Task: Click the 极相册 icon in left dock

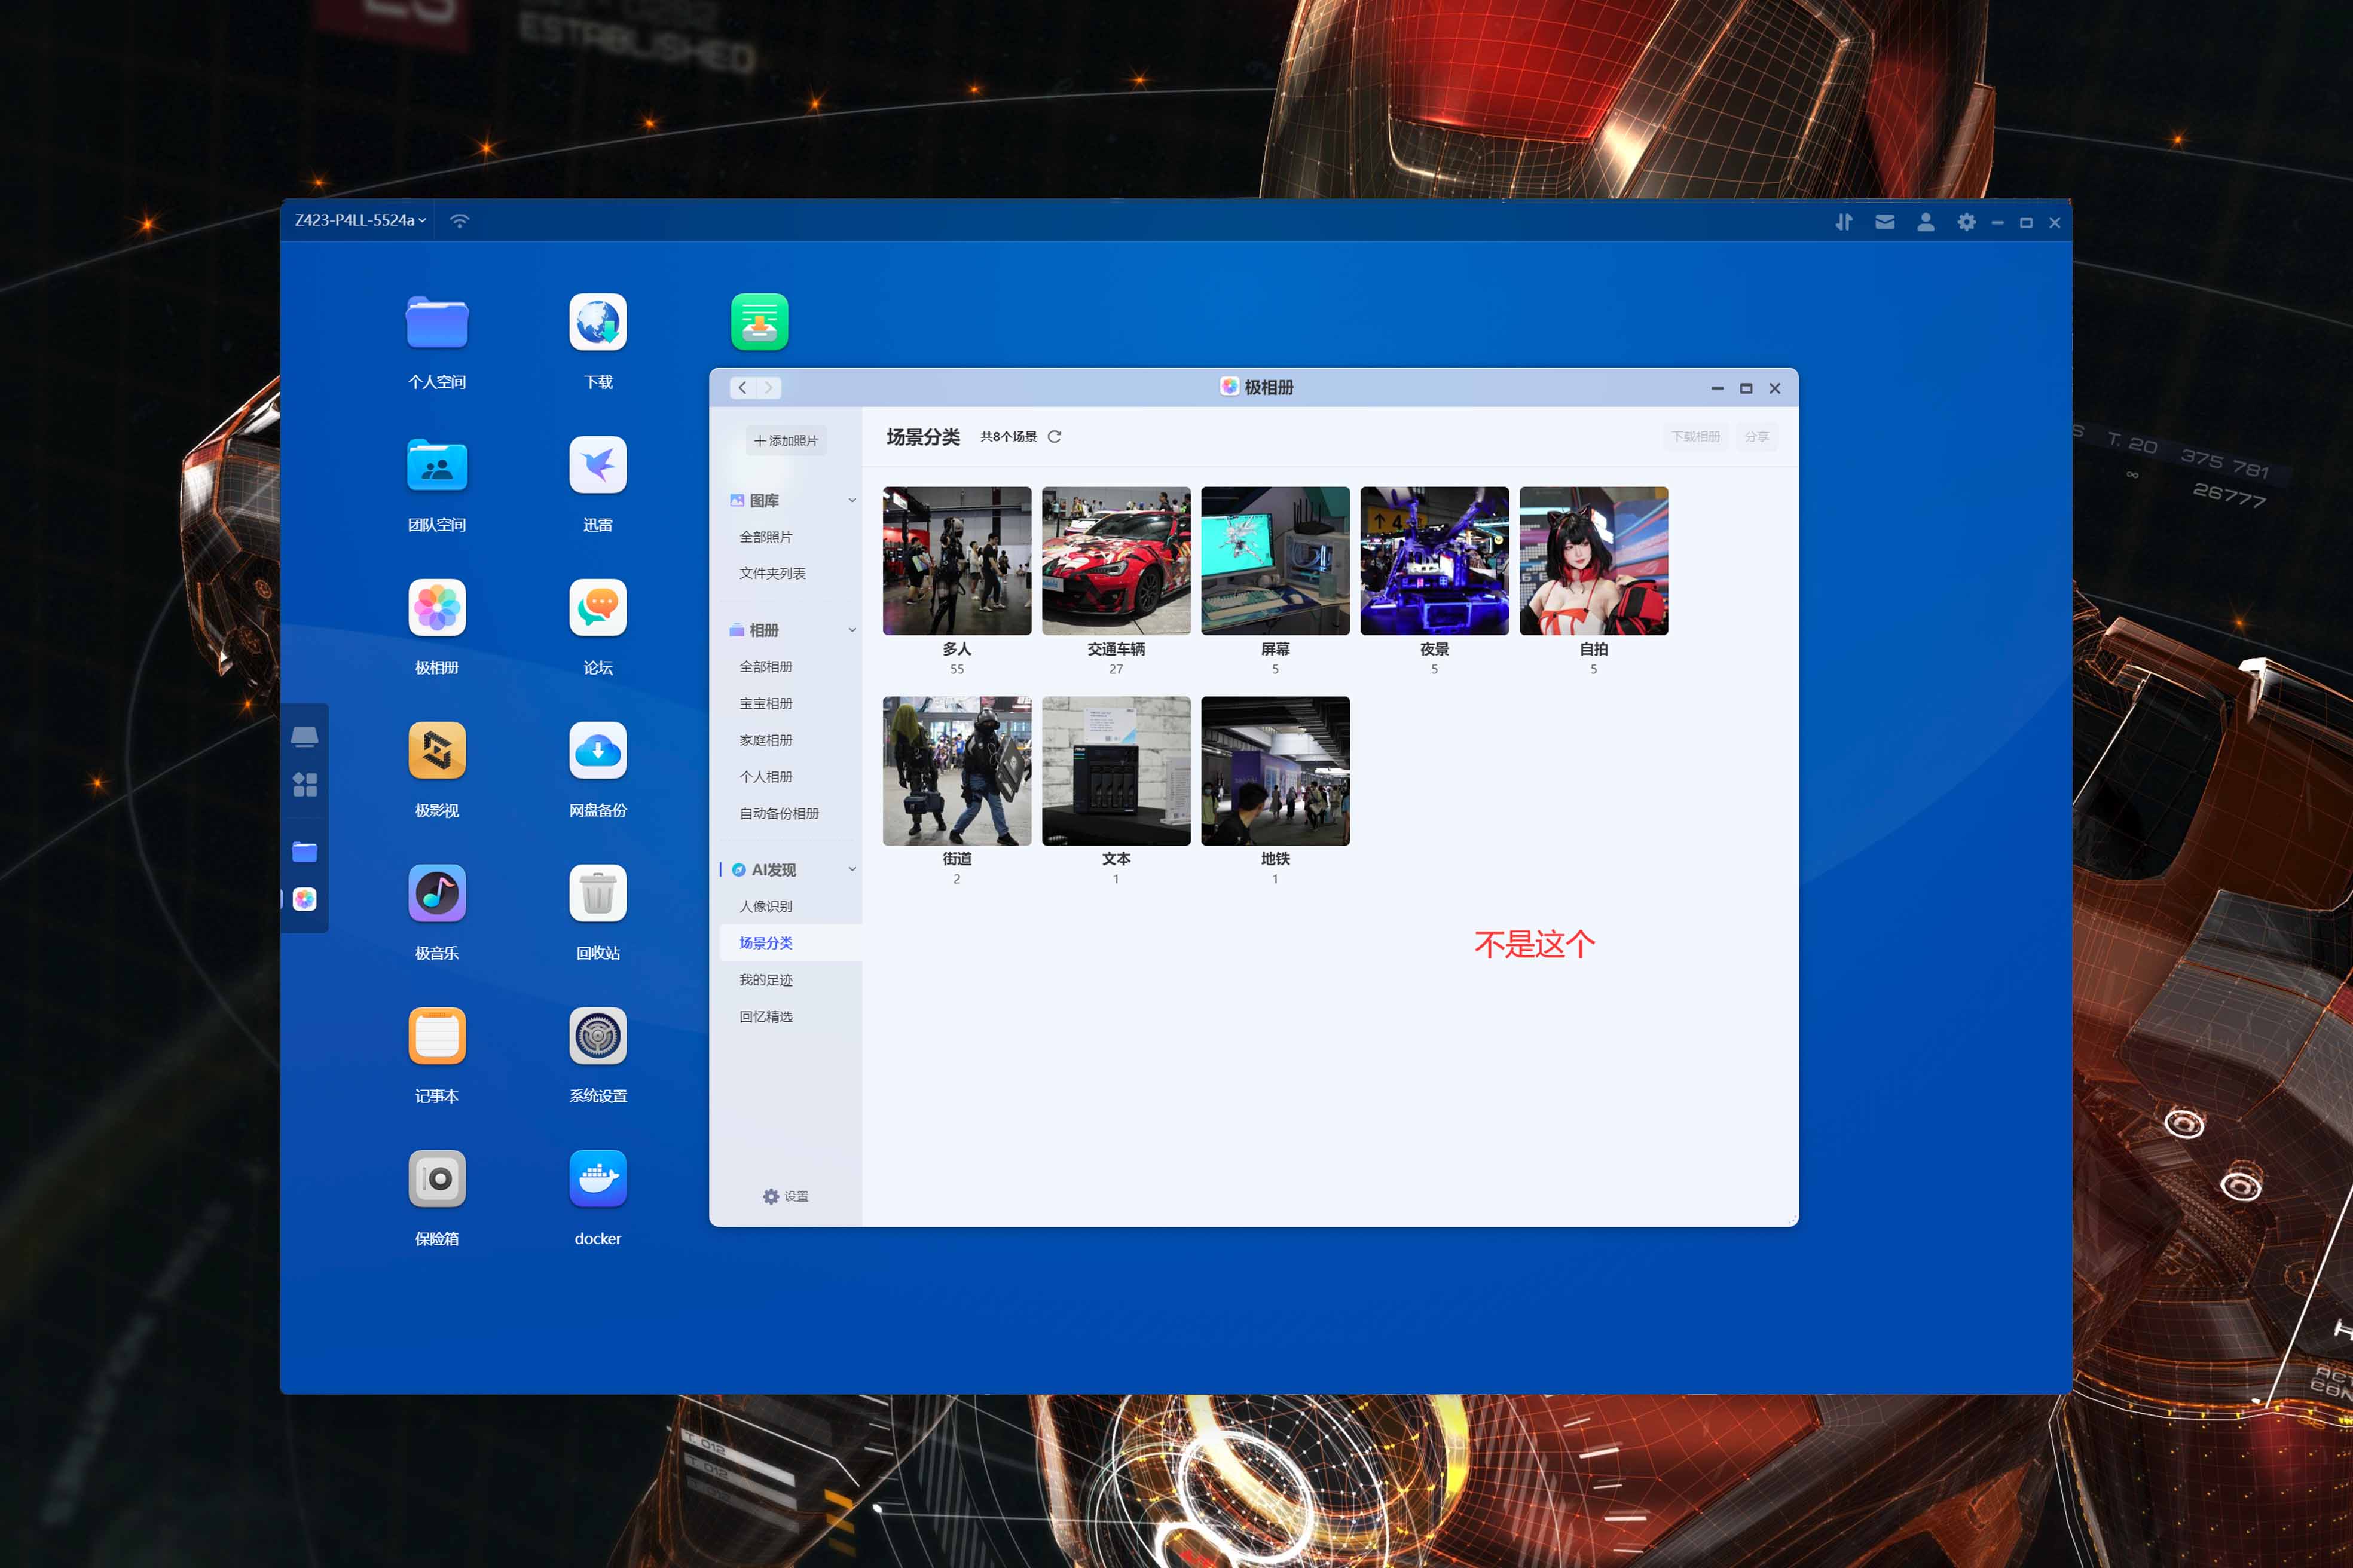Action: tap(304, 900)
